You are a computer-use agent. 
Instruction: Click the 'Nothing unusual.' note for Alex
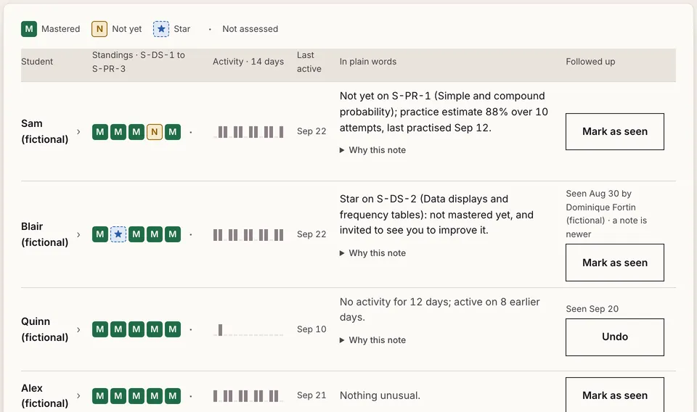point(380,395)
